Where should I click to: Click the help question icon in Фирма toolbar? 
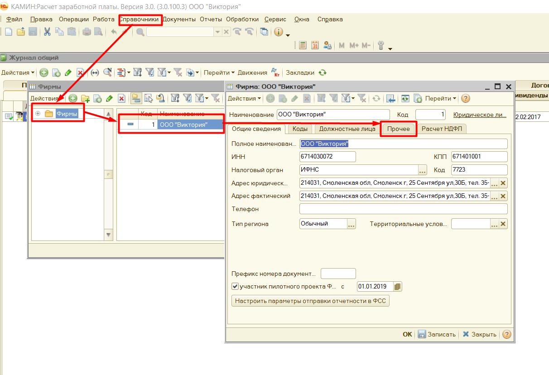pyautogui.click(x=465, y=98)
